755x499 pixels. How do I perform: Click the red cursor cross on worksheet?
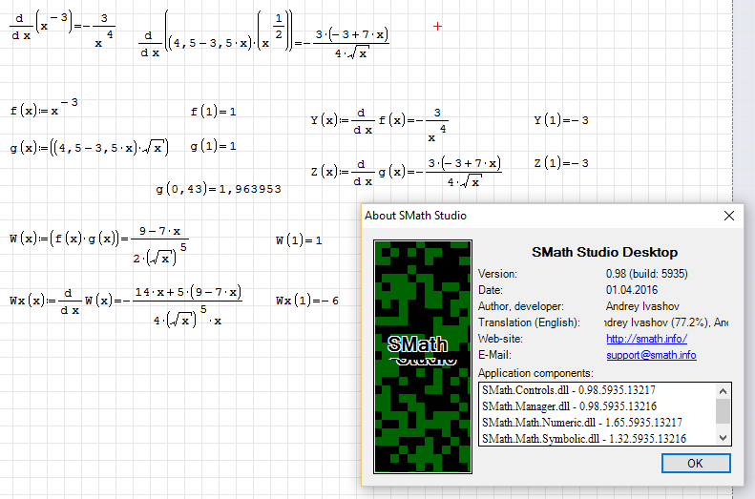pyautogui.click(x=438, y=26)
